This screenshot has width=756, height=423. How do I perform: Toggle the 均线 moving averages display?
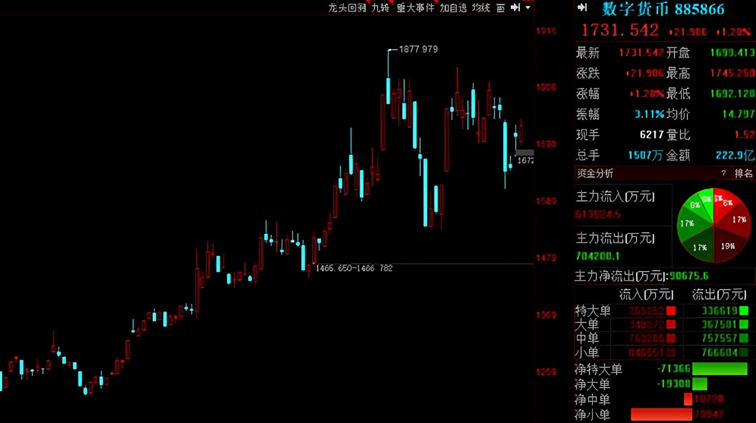tap(481, 8)
